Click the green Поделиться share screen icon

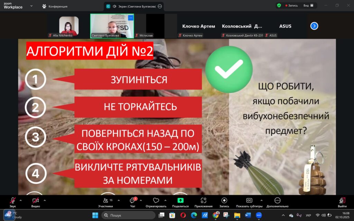tap(180, 201)
